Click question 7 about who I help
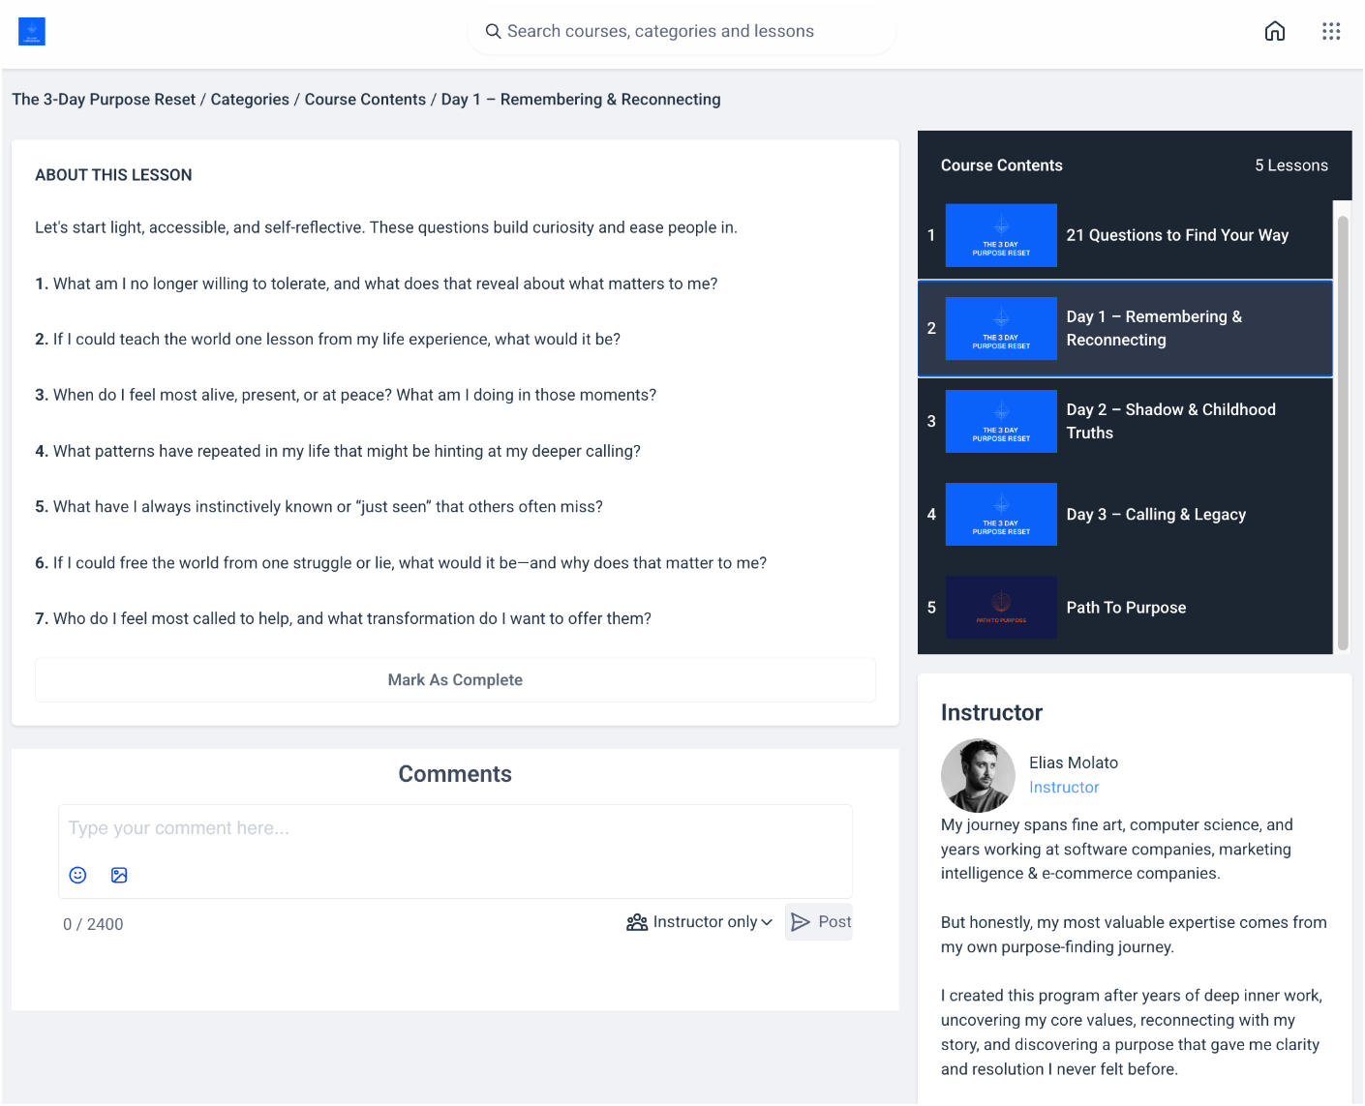 [344, 618]
